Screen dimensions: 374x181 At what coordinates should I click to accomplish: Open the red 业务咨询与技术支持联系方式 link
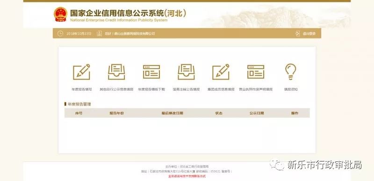click(x=187, y=176)
